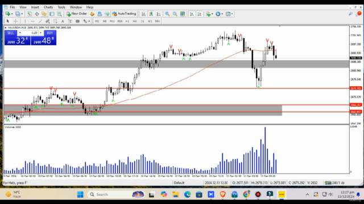The width and height of the screenshot is (364, 204).
Task: Switch to W1 timeframe
Action: coord(150,22)
